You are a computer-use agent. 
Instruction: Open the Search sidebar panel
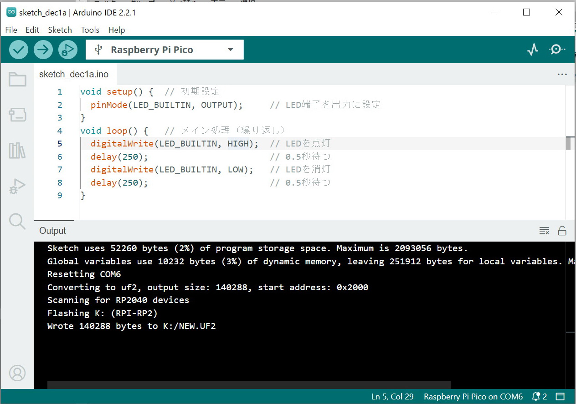click(17, 222)
